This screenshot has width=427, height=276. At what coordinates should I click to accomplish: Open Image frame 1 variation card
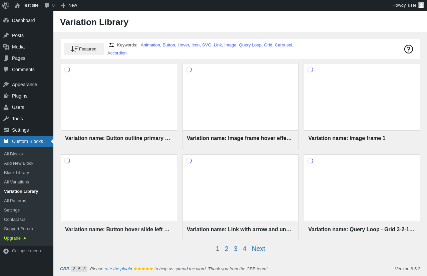click(x=362, y=106)
